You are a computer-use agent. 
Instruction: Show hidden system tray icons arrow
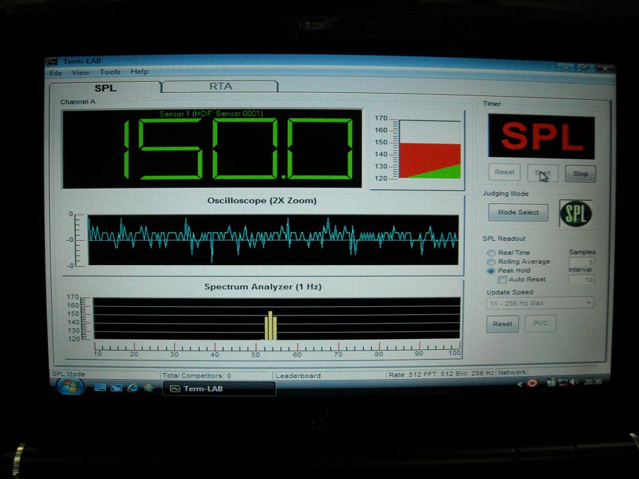(x=520, y=384)
